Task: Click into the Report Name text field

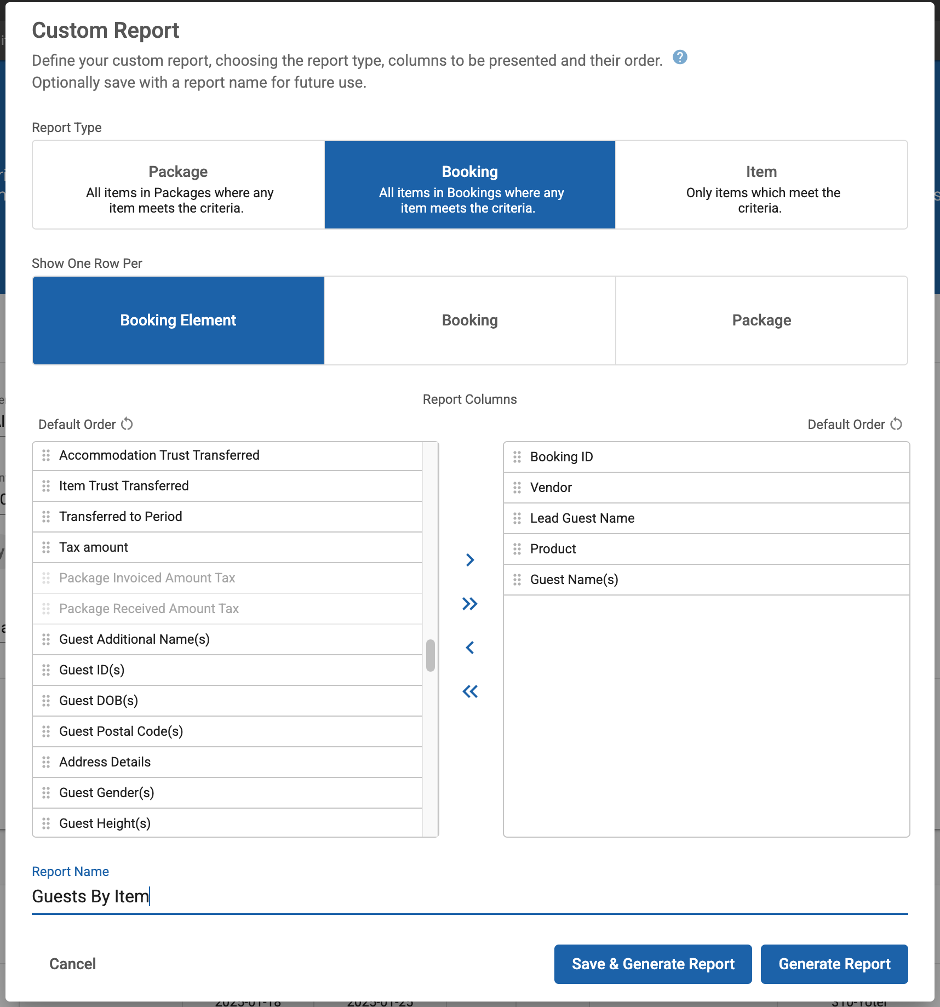Action: tap(469, 897)
